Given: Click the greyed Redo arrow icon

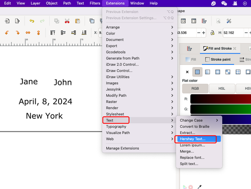Looking at the screenshot, I should click(x=42, y=21).
